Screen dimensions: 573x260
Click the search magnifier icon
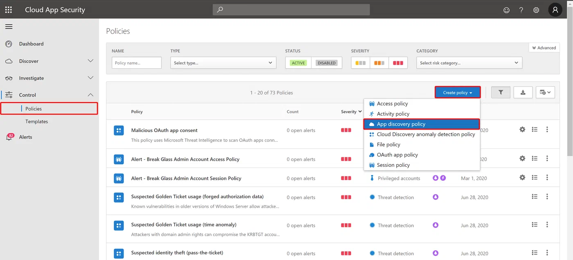pos(220,9)
